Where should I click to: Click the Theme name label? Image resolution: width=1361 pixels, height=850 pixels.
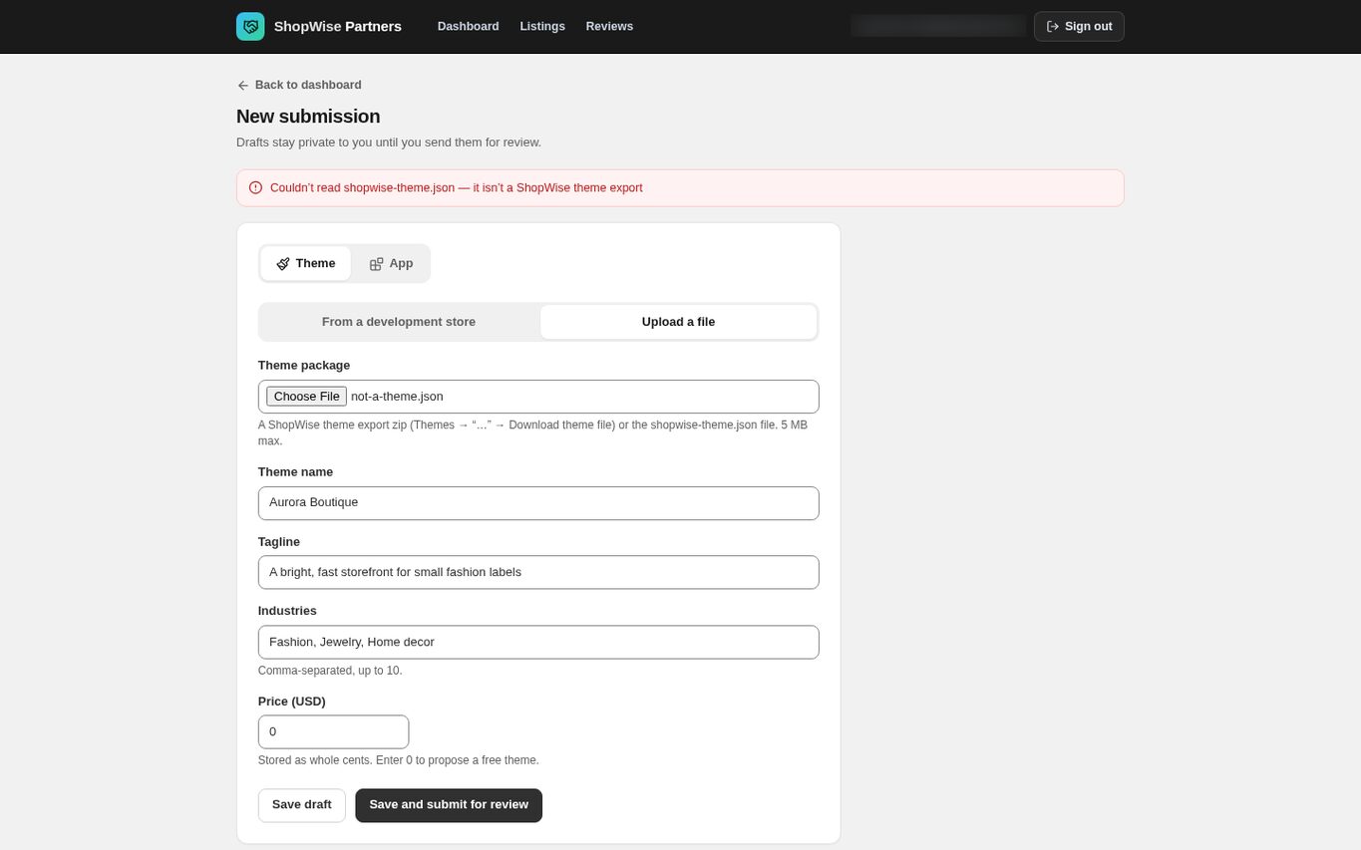point(295,472)
